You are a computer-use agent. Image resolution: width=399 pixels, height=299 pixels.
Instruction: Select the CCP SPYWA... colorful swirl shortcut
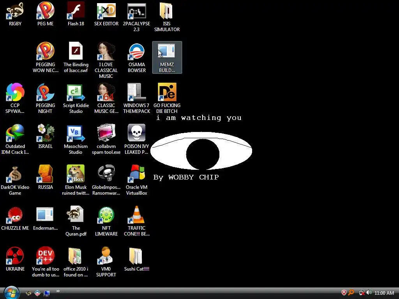15,98
